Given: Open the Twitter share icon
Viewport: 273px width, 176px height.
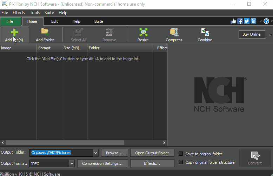Looking at the screenshot, I should coord(247,21).
